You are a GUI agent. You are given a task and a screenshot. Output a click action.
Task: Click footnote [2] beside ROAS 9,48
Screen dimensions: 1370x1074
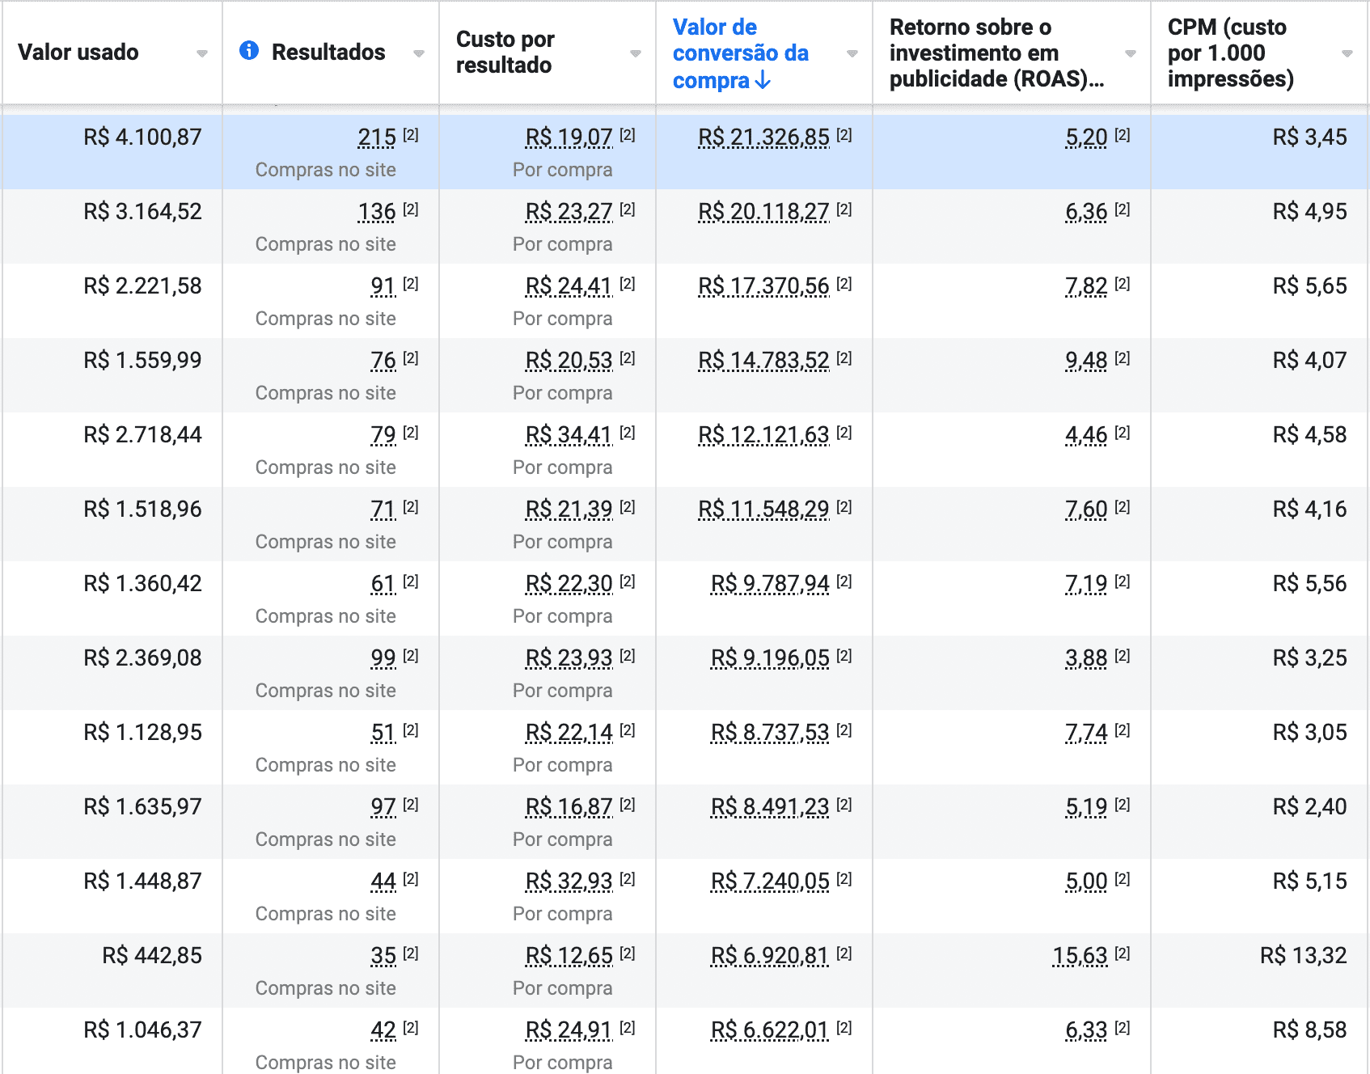[x=1123, y=358]
